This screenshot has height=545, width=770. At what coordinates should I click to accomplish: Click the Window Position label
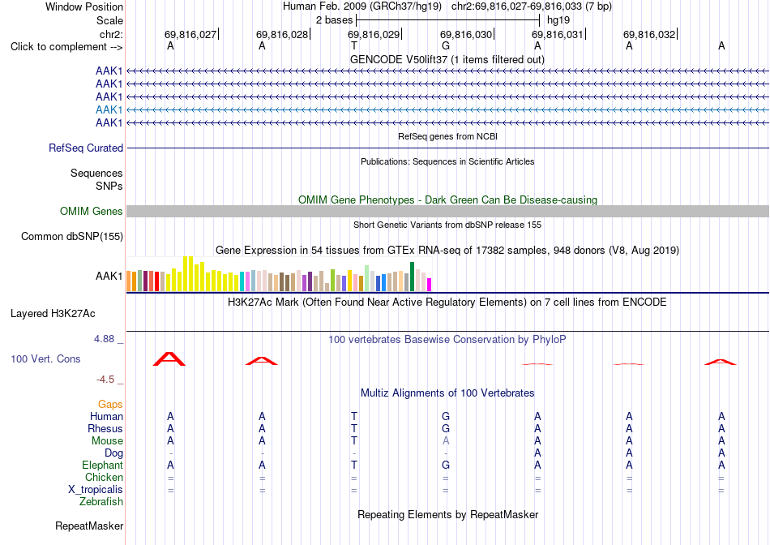coord(84,6)
